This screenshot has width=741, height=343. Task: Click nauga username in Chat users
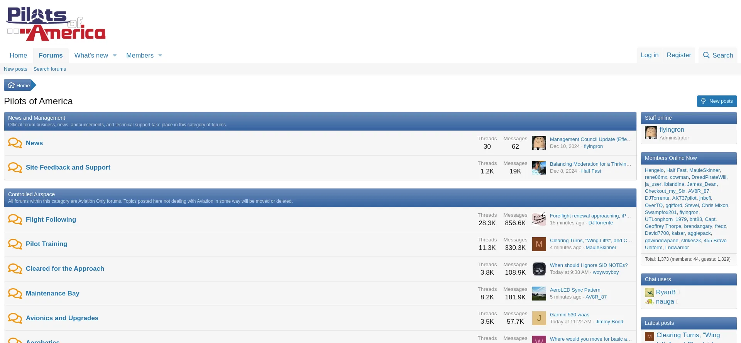pos(665,302)
